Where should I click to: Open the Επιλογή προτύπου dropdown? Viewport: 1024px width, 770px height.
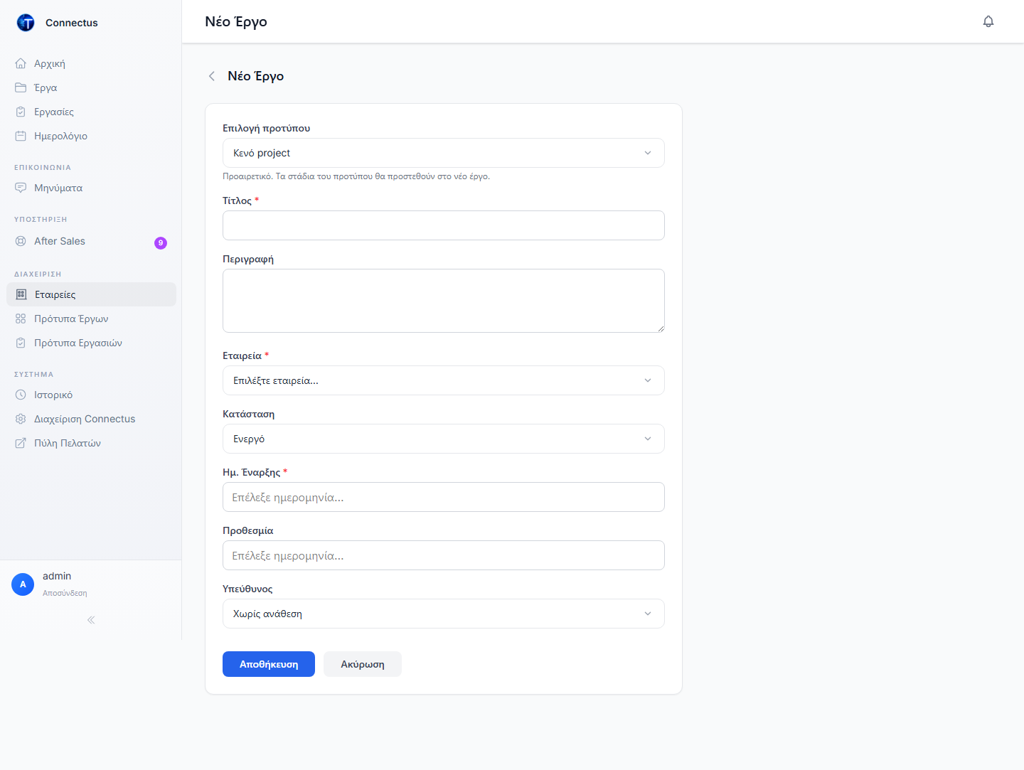click(x=444, y=153)
